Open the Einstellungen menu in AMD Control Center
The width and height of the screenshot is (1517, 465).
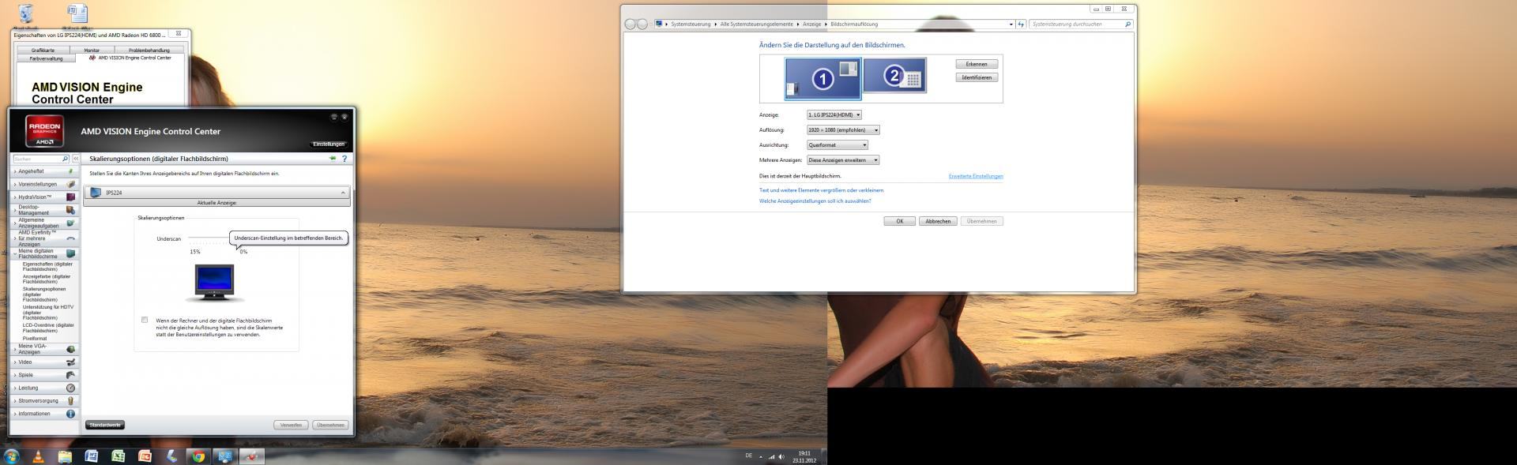(329, 144)
